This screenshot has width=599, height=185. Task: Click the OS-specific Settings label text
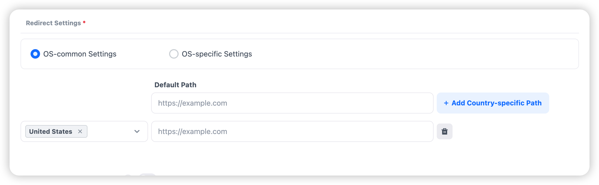pos(217,54)
